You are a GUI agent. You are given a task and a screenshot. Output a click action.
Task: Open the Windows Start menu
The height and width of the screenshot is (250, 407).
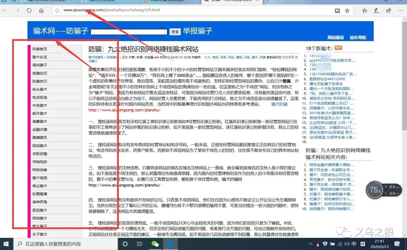(x=7, y=244)
